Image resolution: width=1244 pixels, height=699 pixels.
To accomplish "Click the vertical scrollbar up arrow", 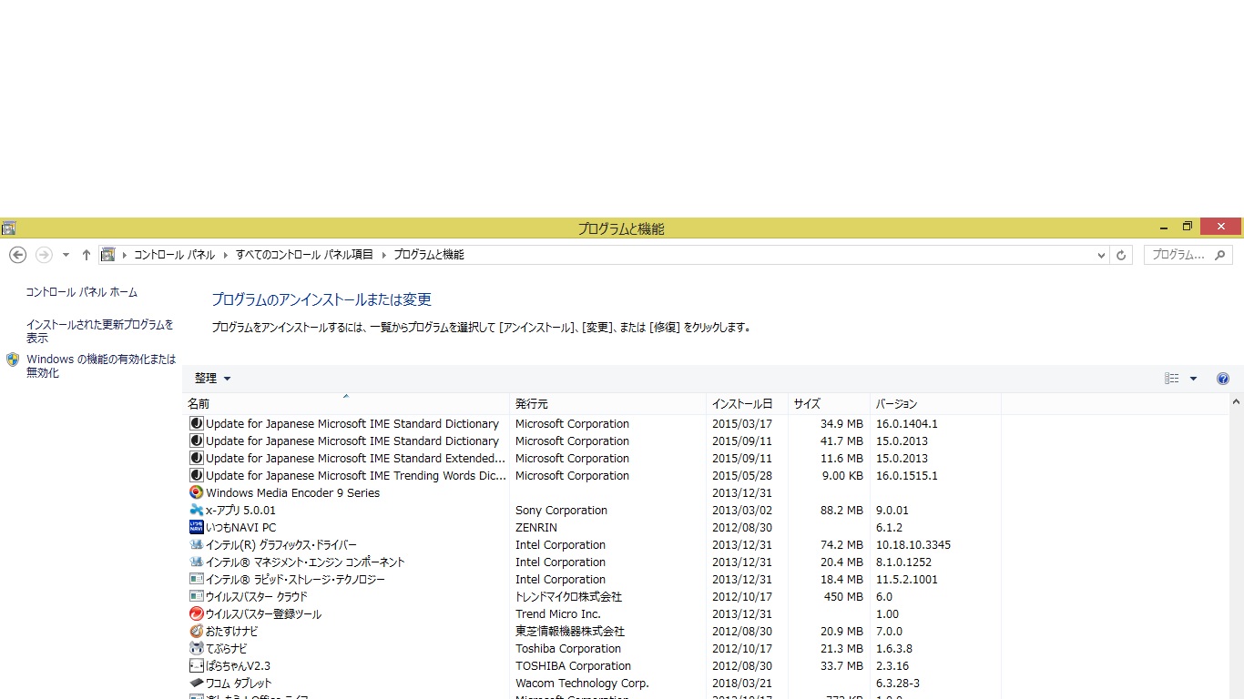I will [1236, 401].
